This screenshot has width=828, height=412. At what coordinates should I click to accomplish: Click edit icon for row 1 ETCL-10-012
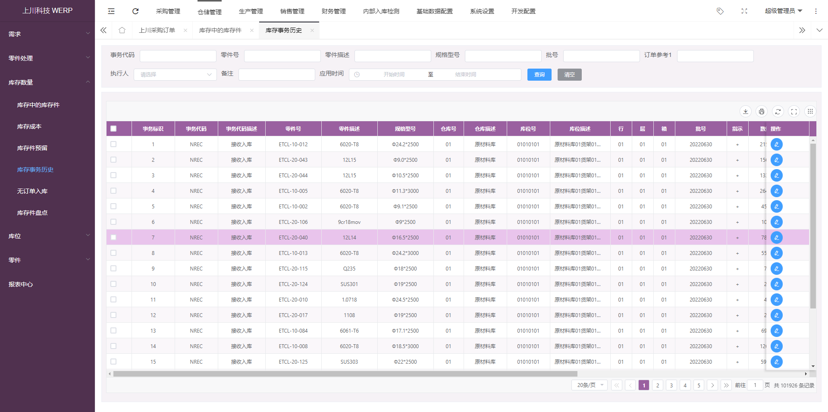pos(777,145)
